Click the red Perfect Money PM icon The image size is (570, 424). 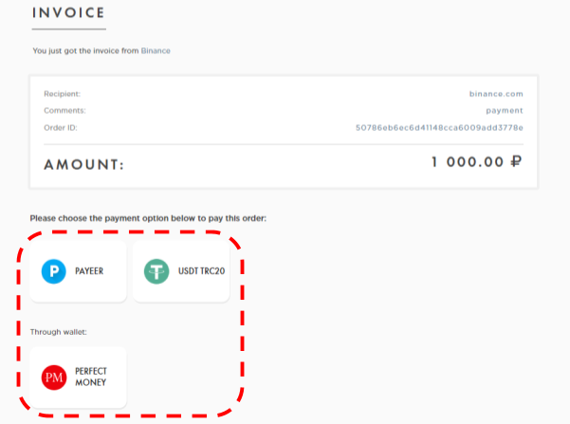coord(54,377)
